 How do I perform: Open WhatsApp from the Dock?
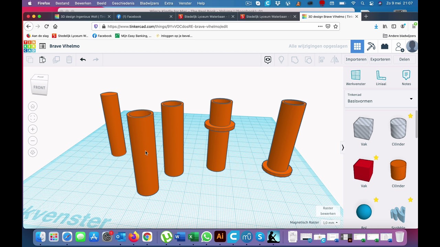[x=207, y=237]
